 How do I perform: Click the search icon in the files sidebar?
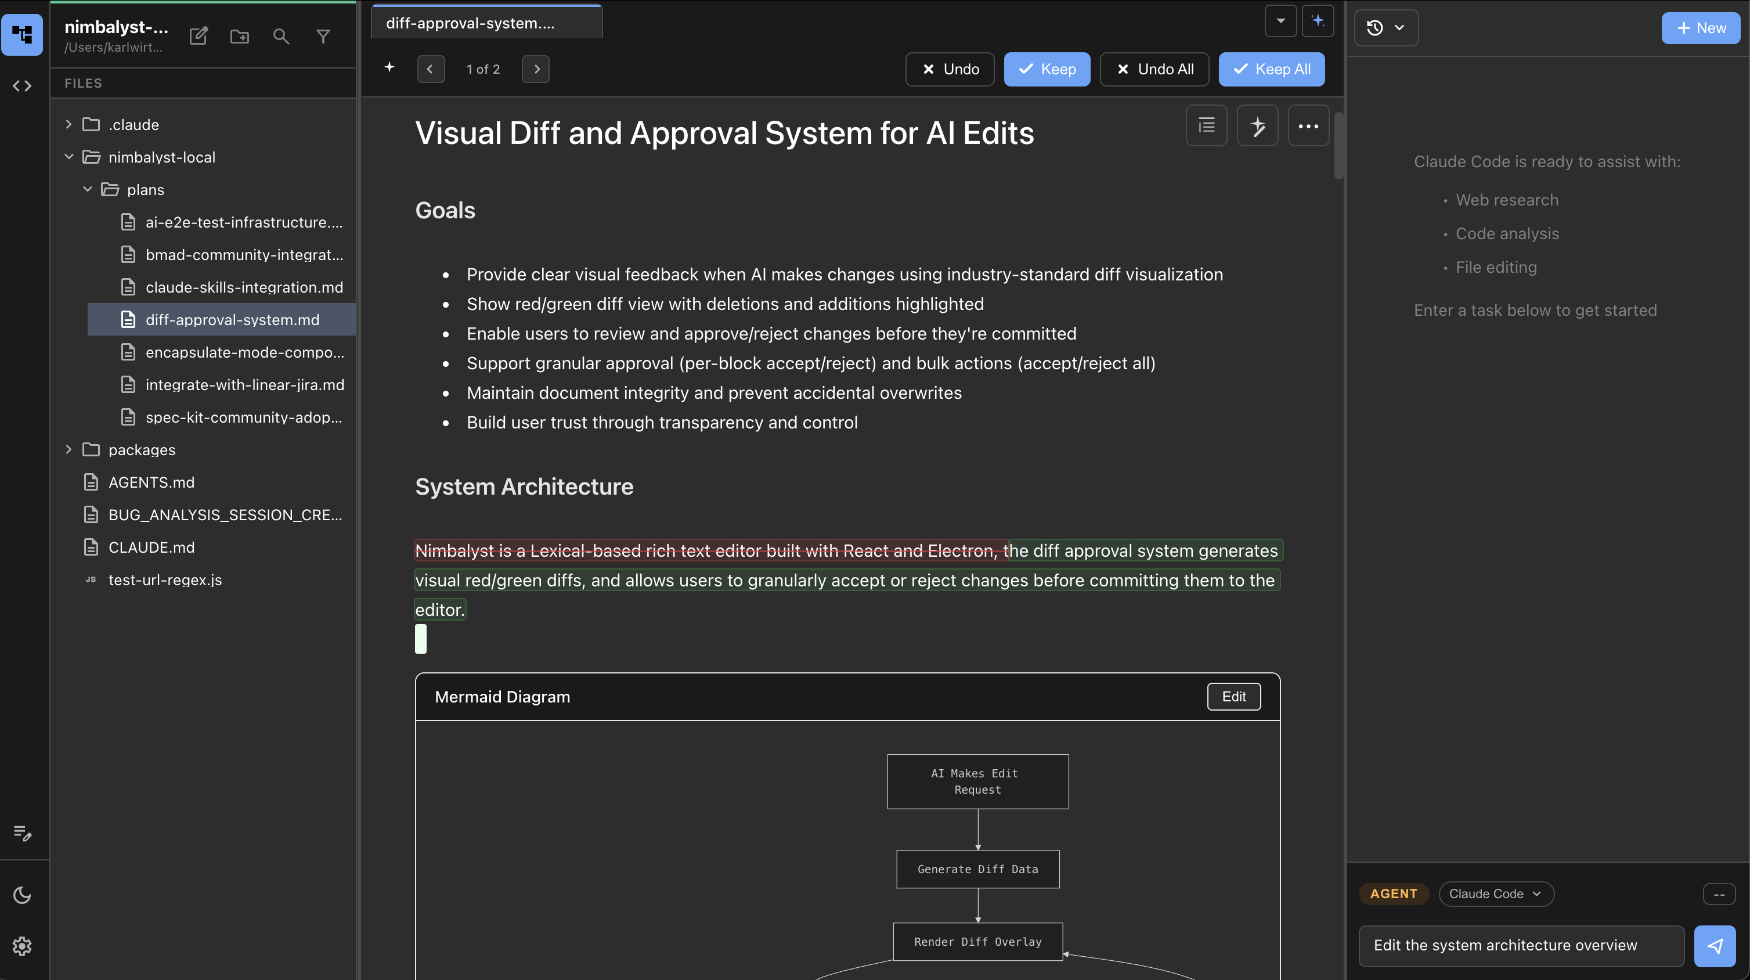282,37
